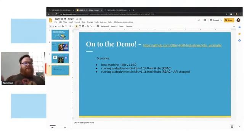
Task: Select the Line tool
Action: (91, 26)
